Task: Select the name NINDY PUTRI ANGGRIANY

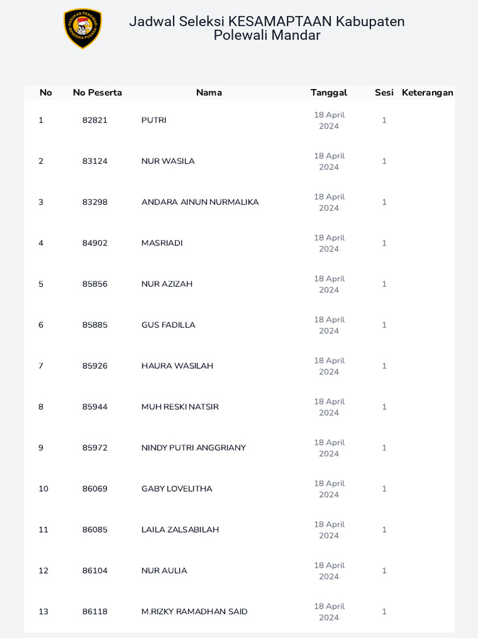Action: (x=194, y=448)
